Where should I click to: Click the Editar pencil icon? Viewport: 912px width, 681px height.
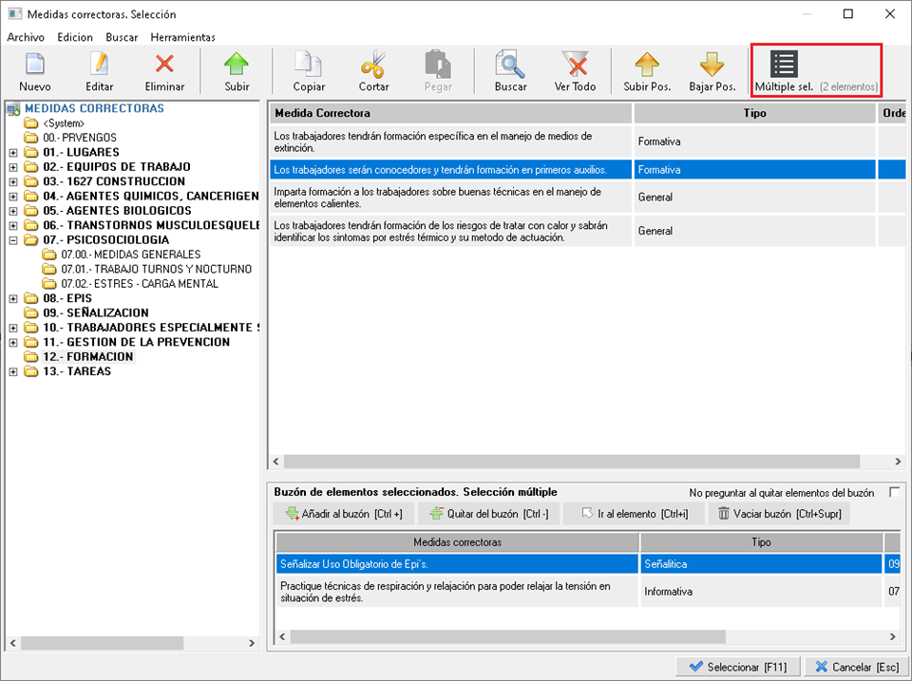99,66
